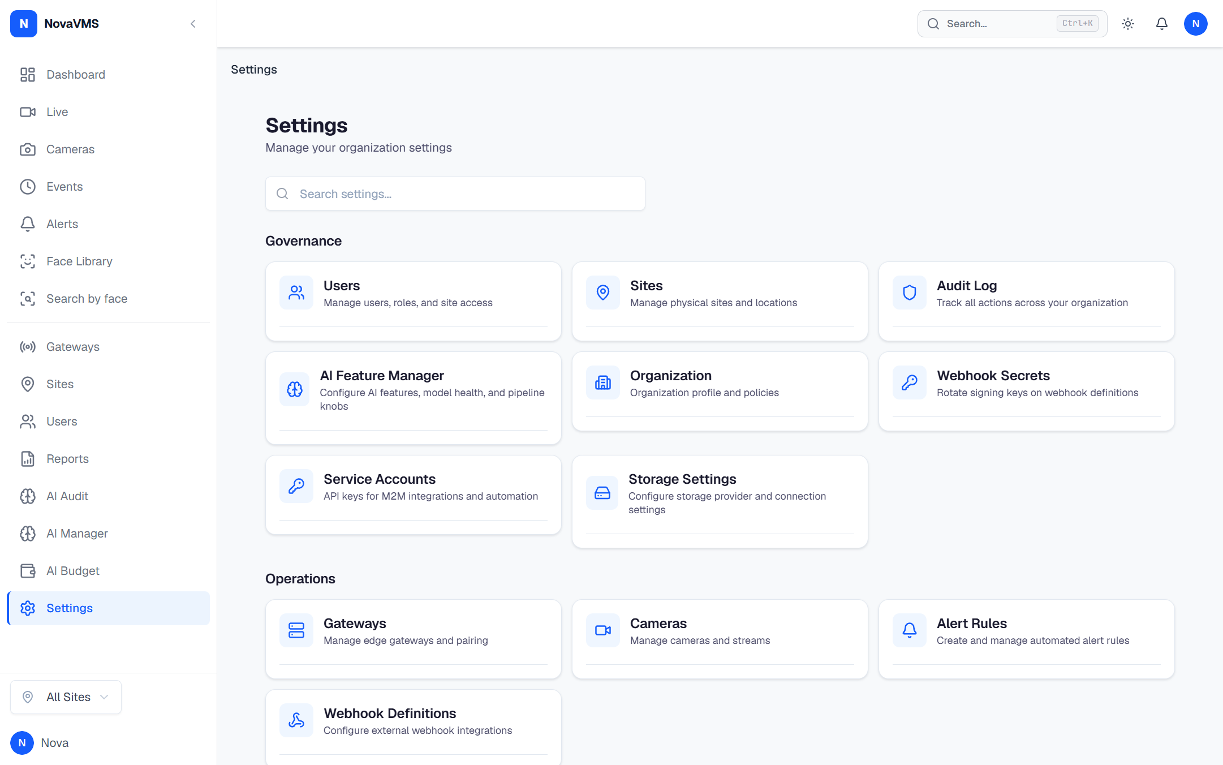Open the Audit Log settings card title

(x=967, y=286)
